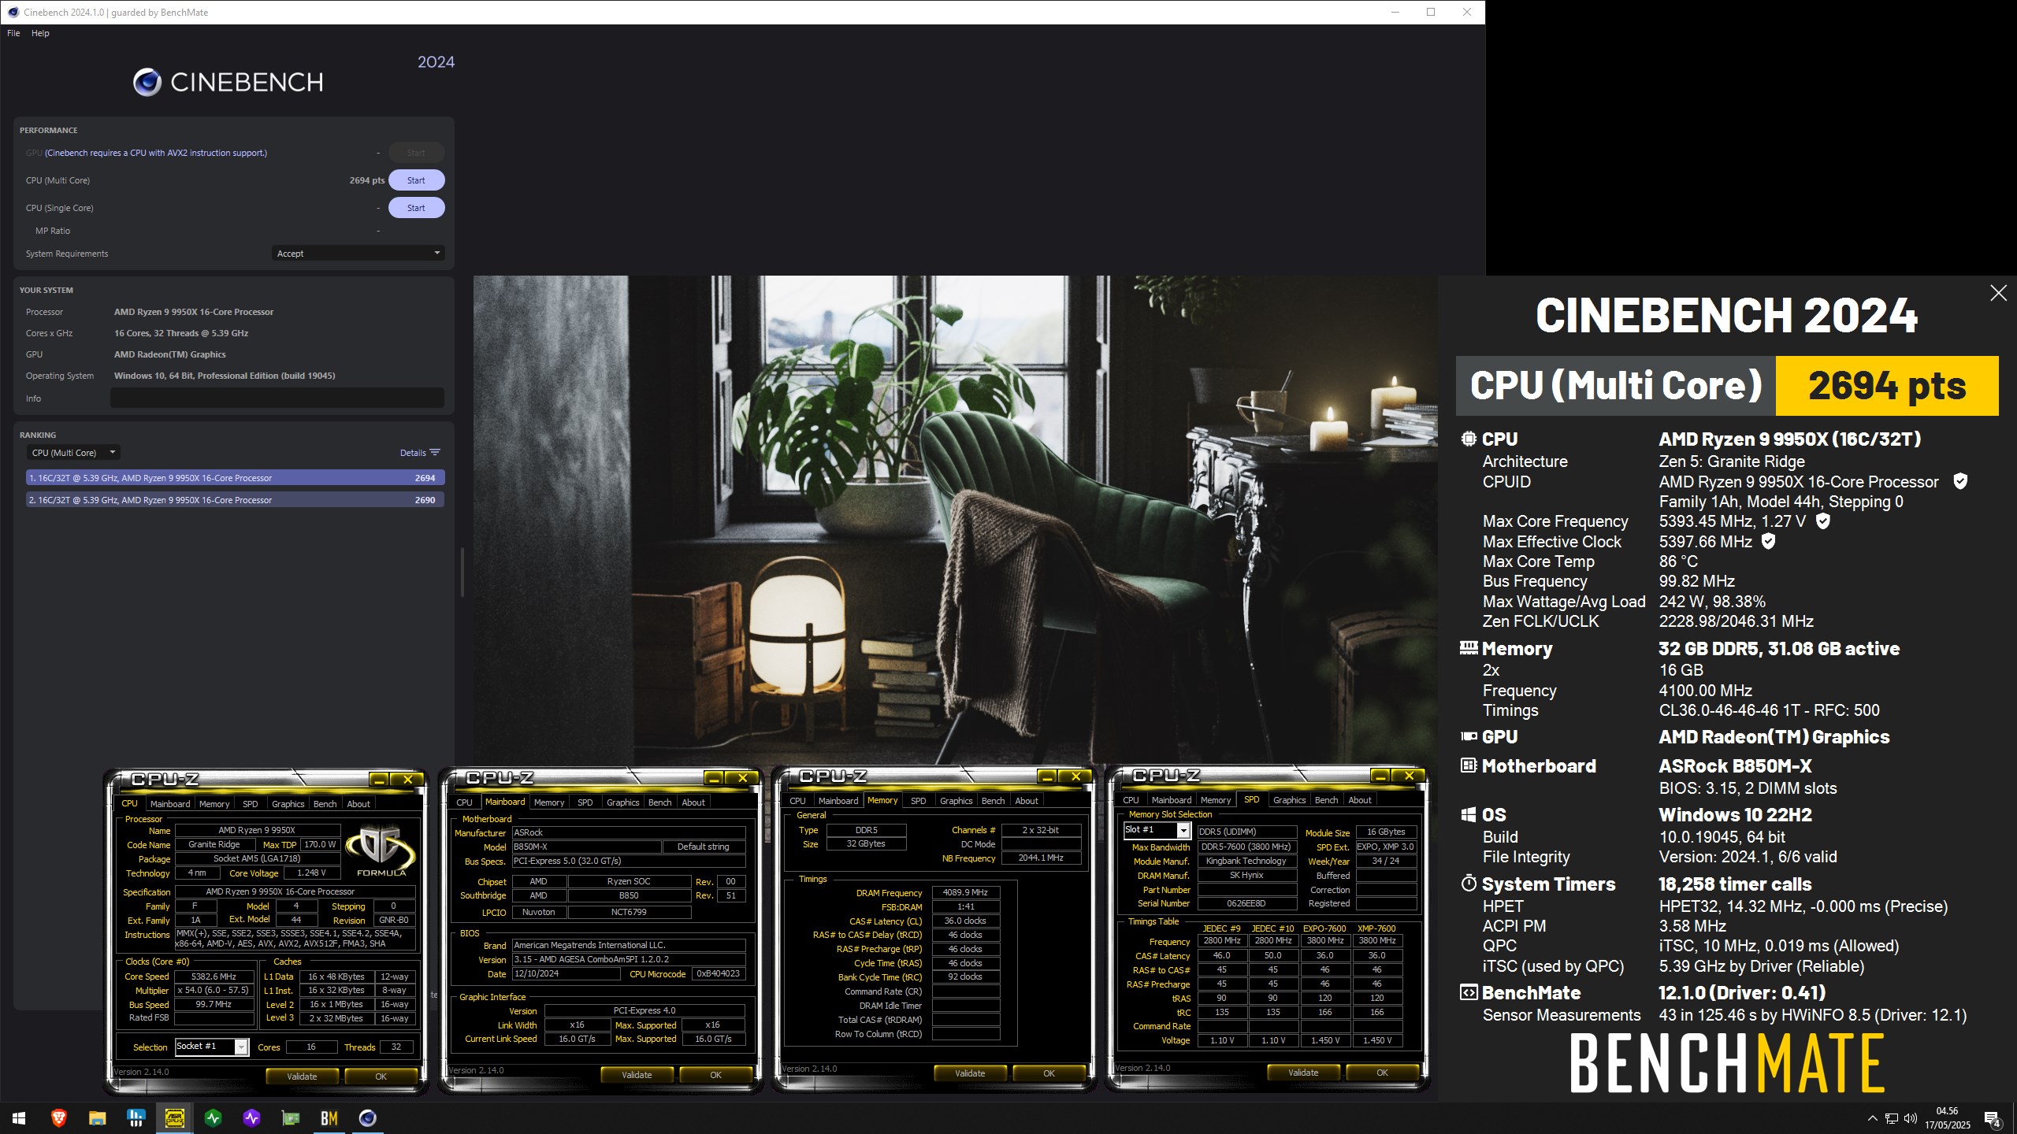Open Memory tab in CPU-Z CPU window
This screenshot has height=1134, width=2017.
(214, 804)
